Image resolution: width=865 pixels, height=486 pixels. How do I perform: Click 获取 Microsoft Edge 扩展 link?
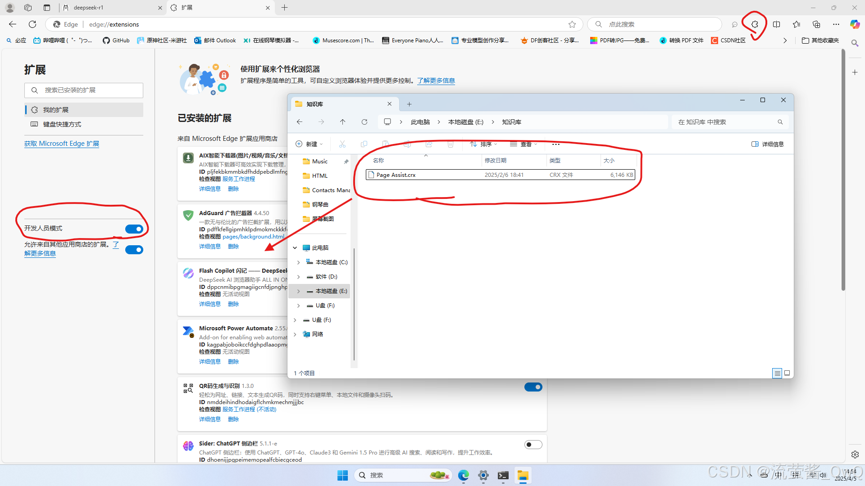(x=62, y=144)
